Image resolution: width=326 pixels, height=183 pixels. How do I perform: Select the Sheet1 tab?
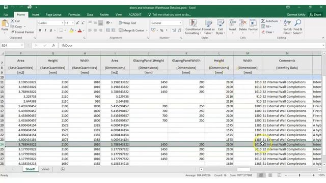(x=31, y=169)
